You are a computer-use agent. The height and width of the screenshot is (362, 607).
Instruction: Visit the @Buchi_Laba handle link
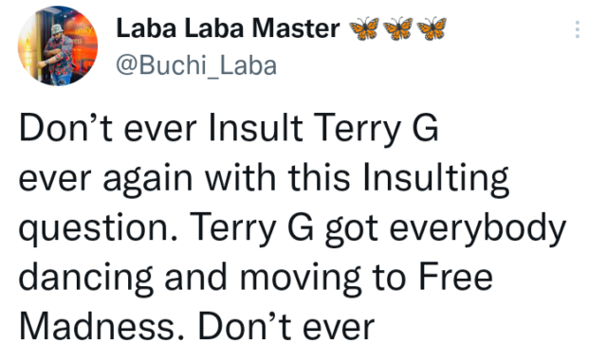[196, 65]
